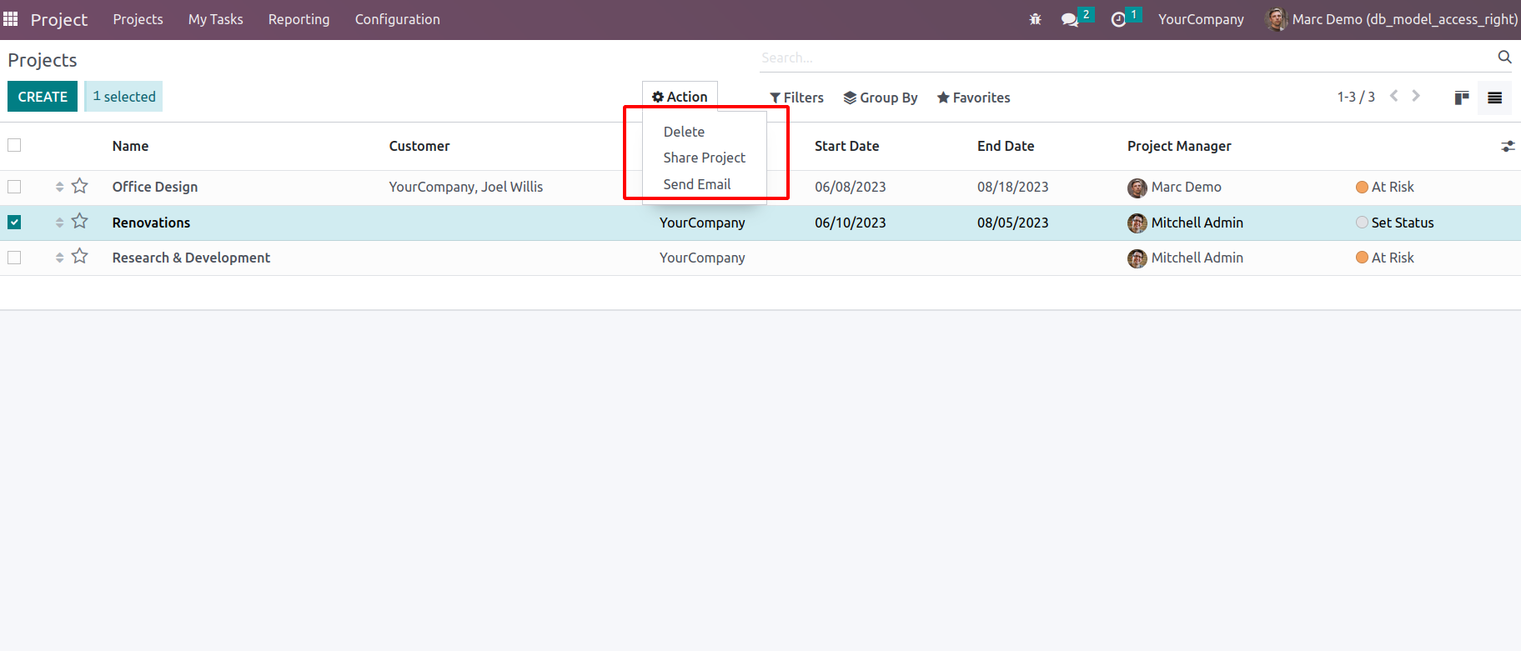The image size is (1521, 651).
Task: Uncheck the Renovations row checkbox
Action: (14, 223)
